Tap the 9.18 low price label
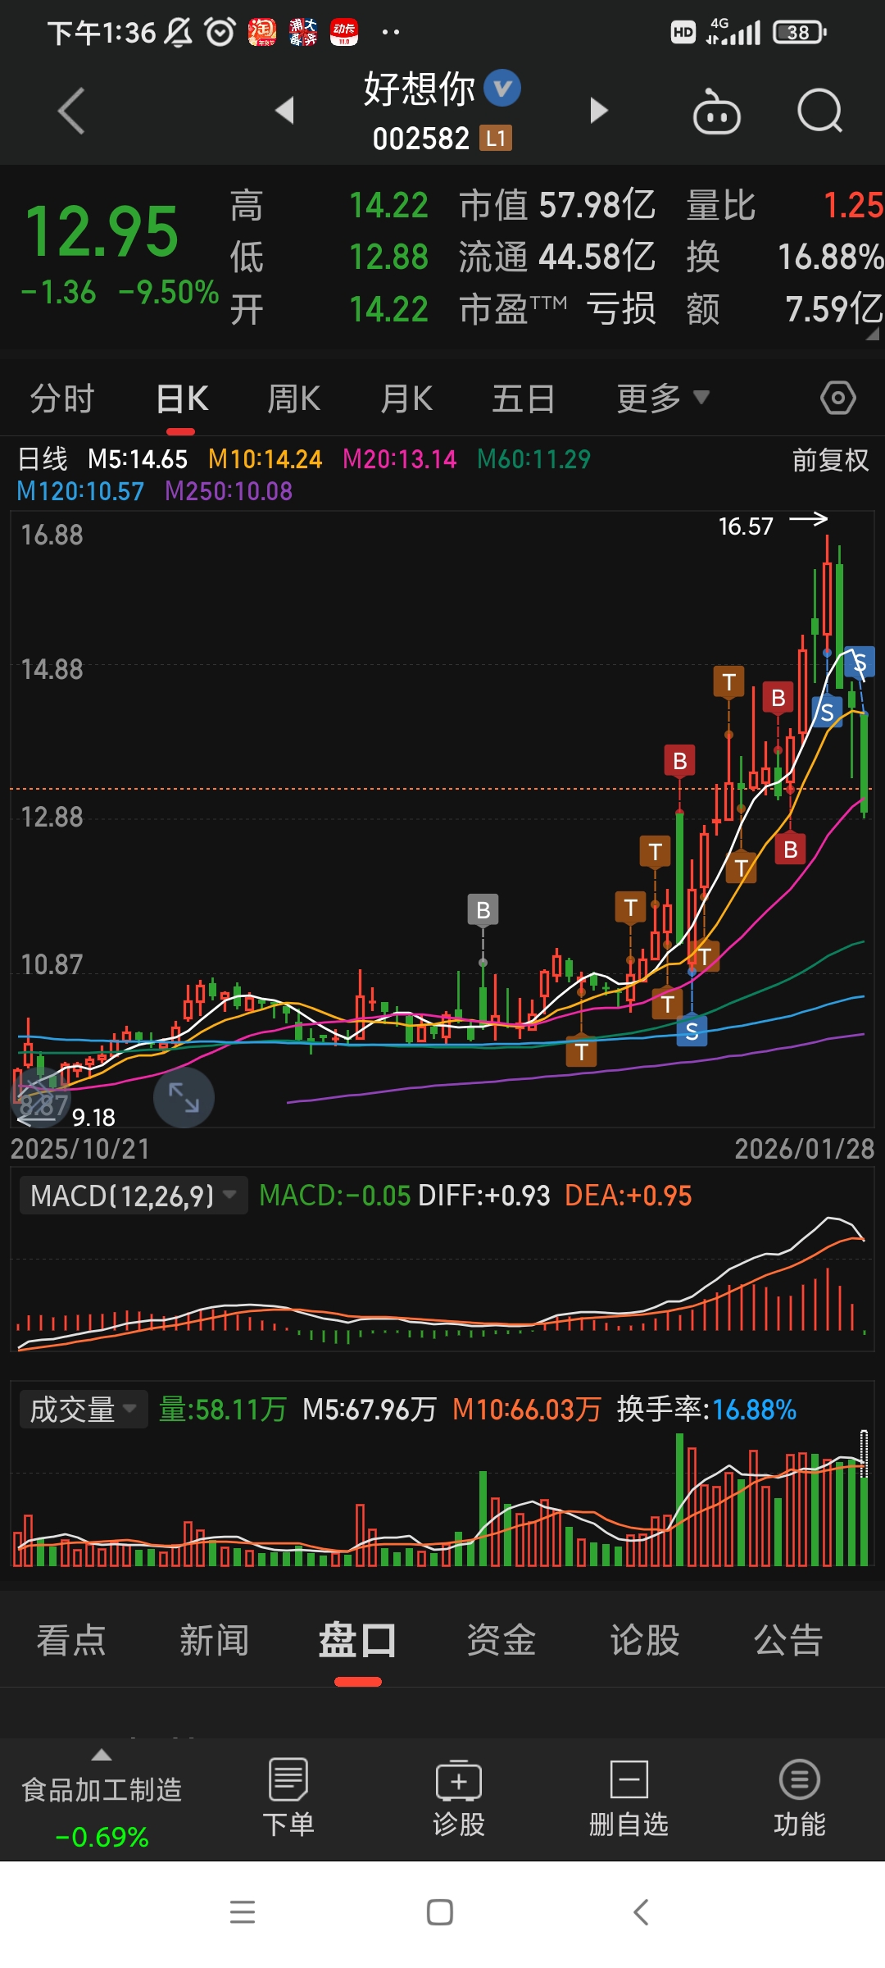 (x=93, y=1118)
